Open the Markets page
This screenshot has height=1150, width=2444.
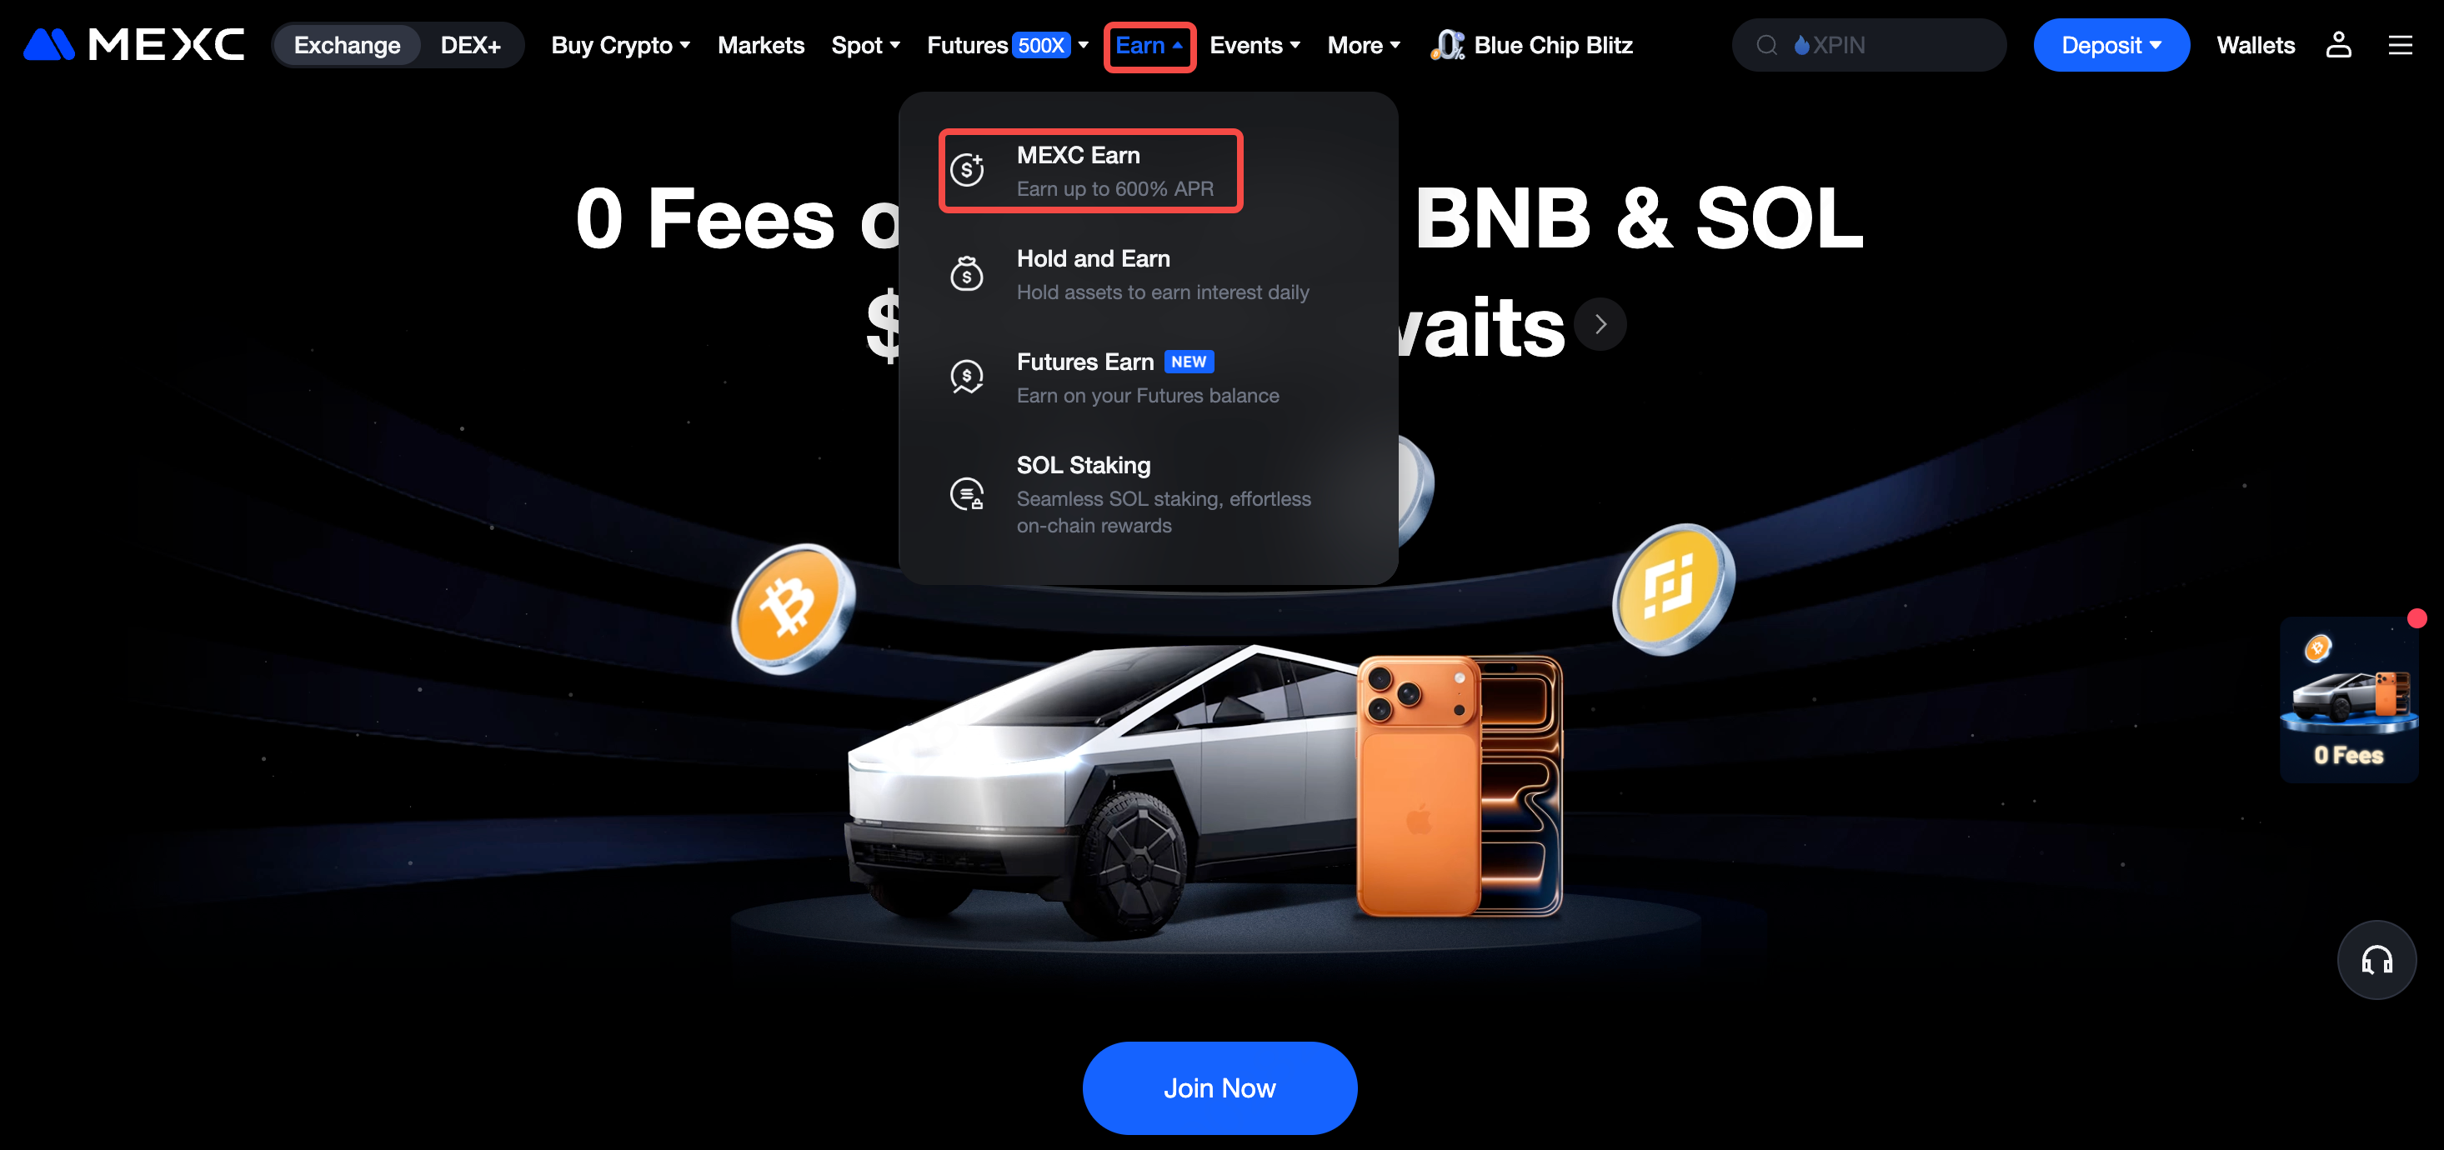(x=761, y=45)
